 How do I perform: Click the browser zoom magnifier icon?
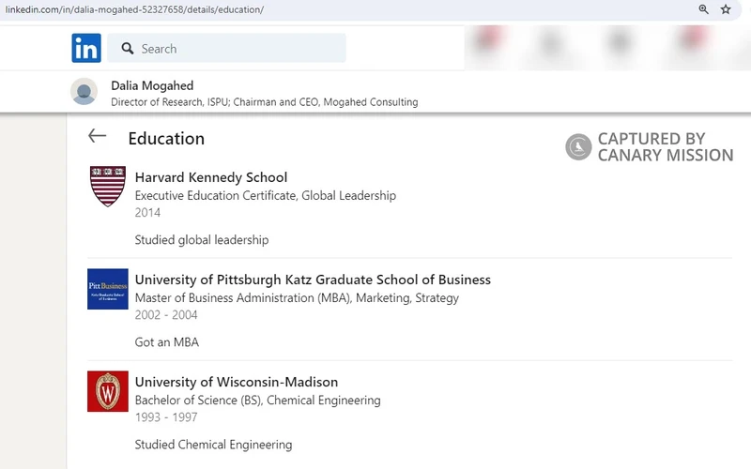703,9
